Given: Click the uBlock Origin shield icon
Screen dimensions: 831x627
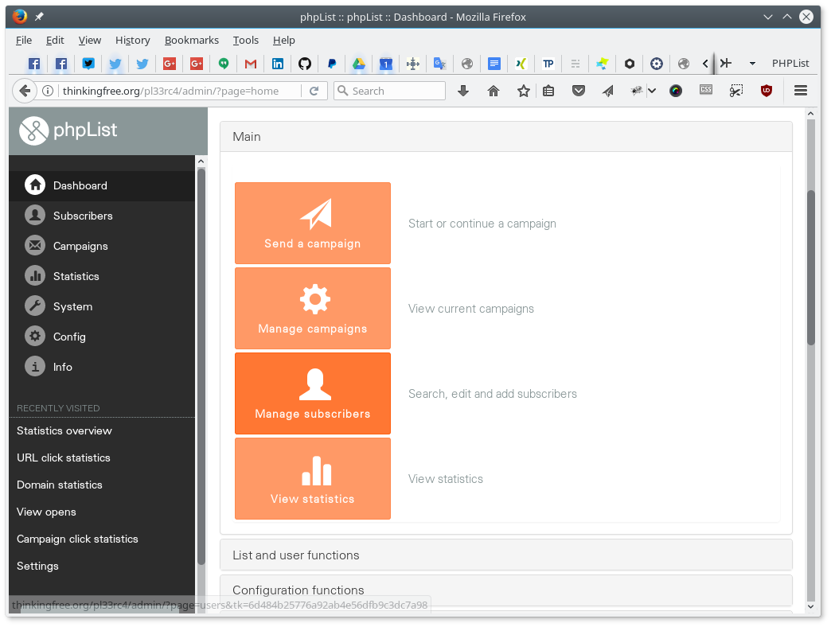Looking at the screenshot, I should coord(766,90).
